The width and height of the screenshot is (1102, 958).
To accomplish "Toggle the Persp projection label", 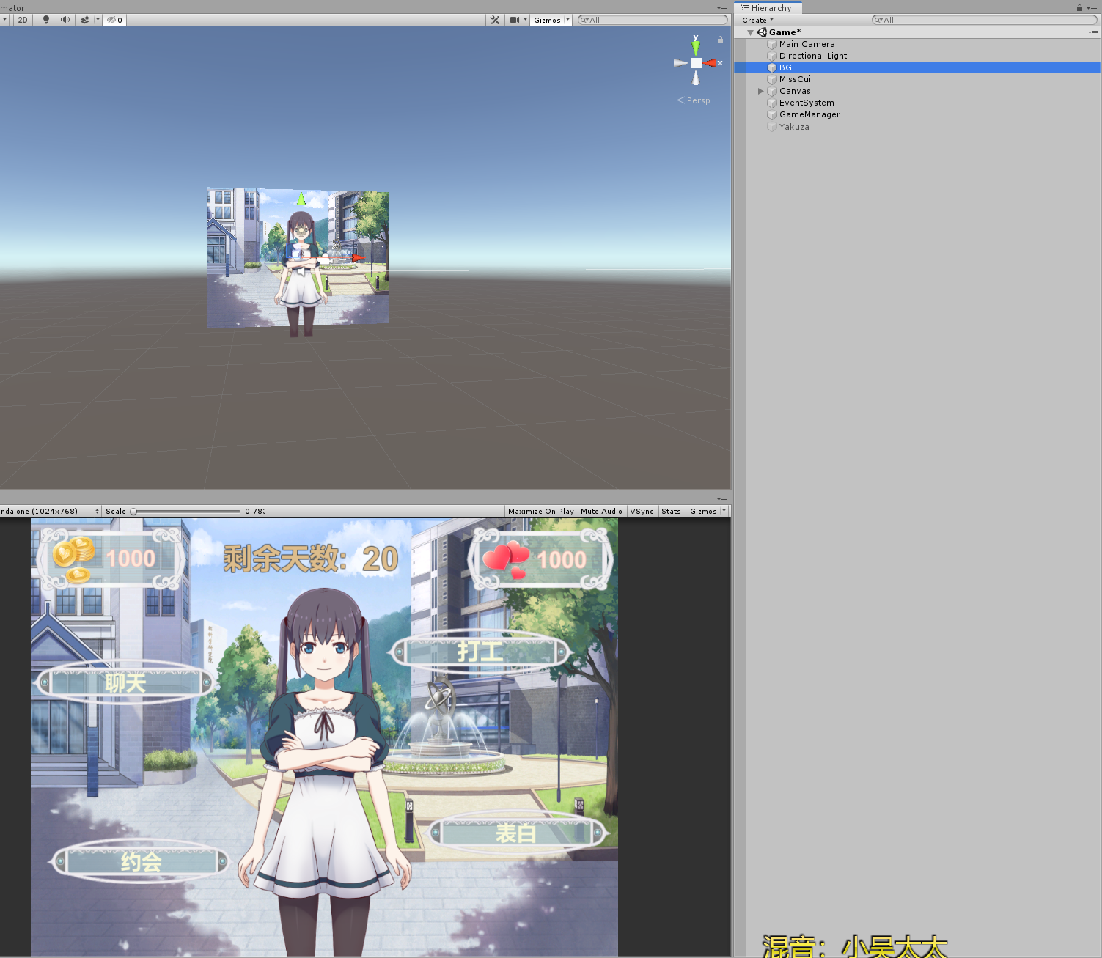I will point(694,100).
